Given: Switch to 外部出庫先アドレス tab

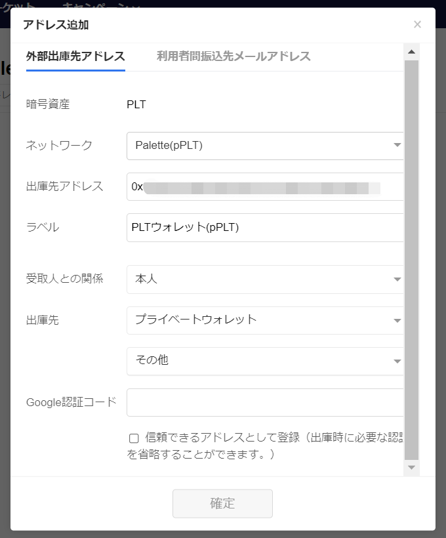Looking at the screenshot, I should point(75,56).
